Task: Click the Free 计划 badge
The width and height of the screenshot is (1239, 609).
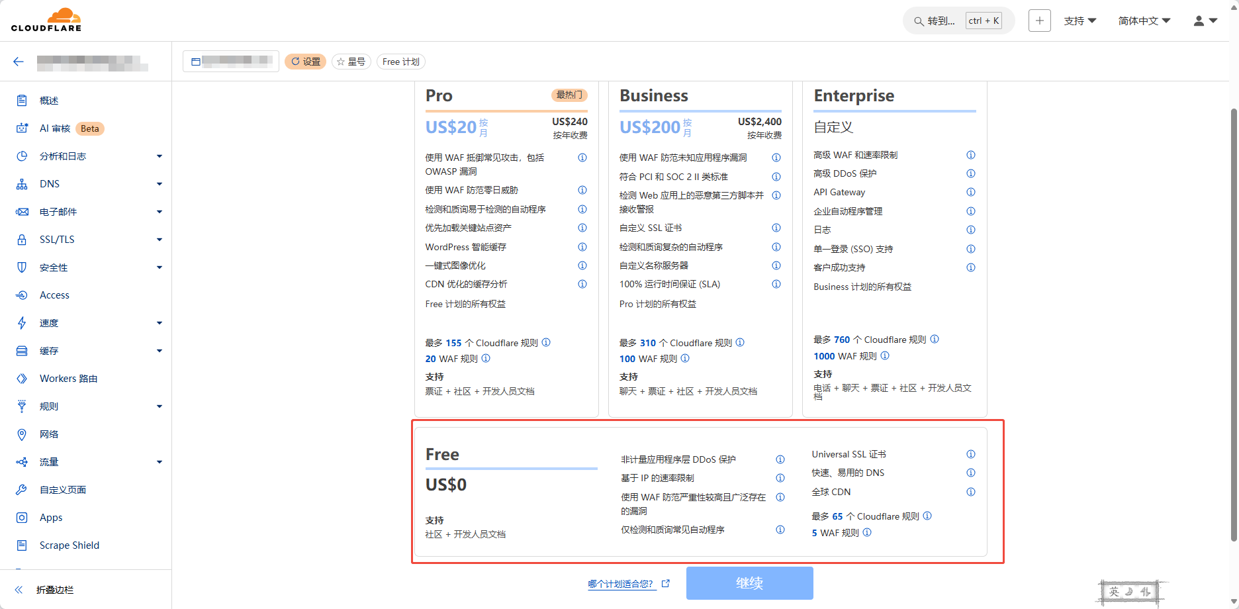Action: [x=401, y=62]
